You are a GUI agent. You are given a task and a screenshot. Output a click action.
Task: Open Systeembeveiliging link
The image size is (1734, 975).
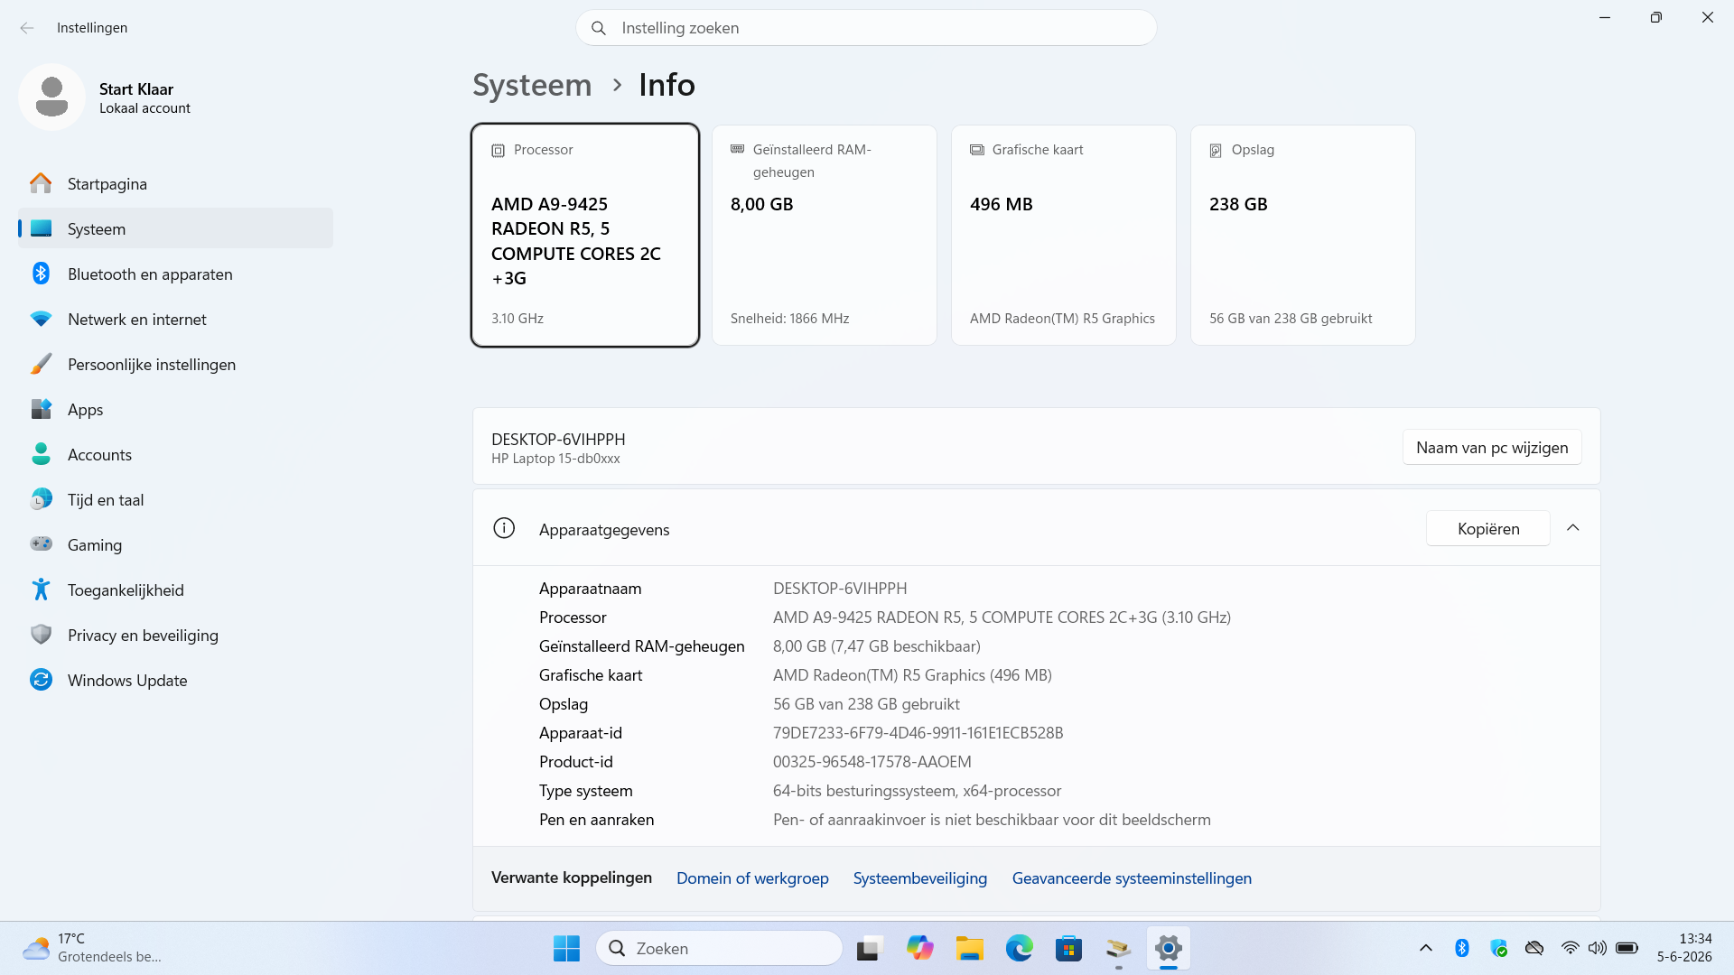[920, 878]
